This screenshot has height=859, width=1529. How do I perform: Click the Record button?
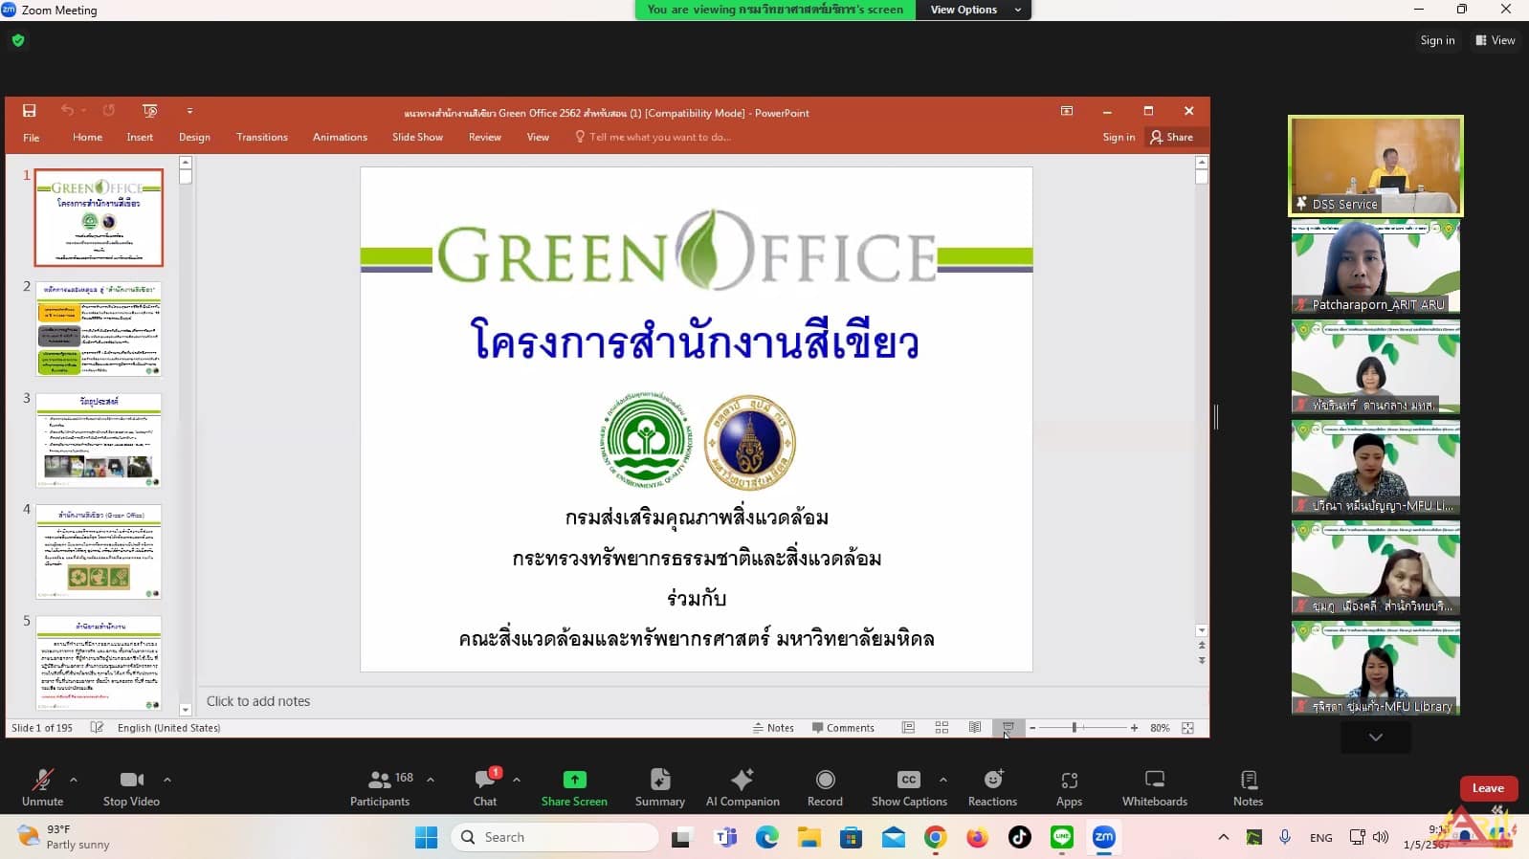tap(825, 788)
